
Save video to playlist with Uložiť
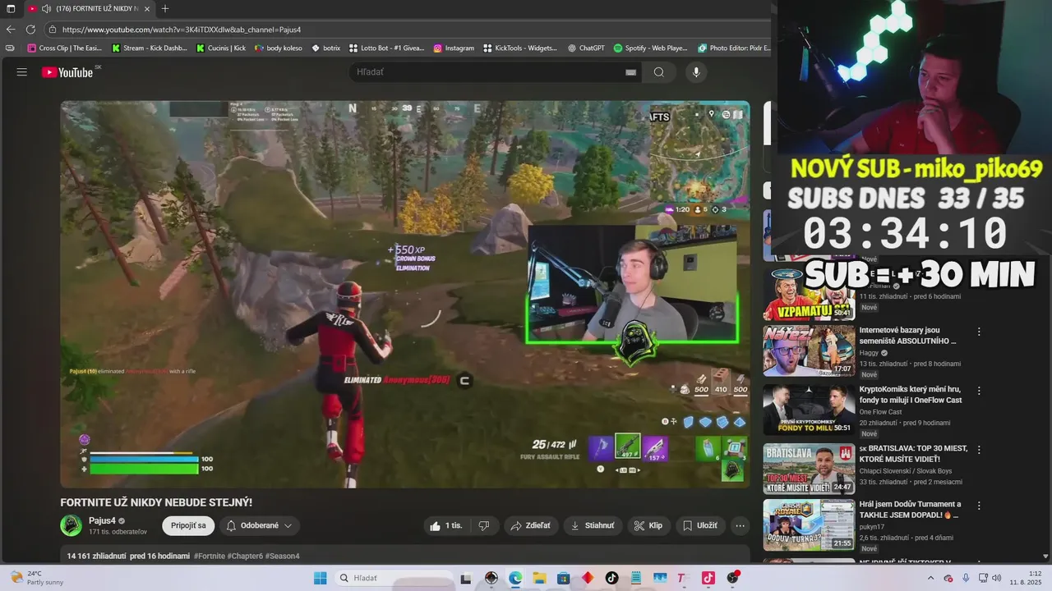tap(699, 525)
